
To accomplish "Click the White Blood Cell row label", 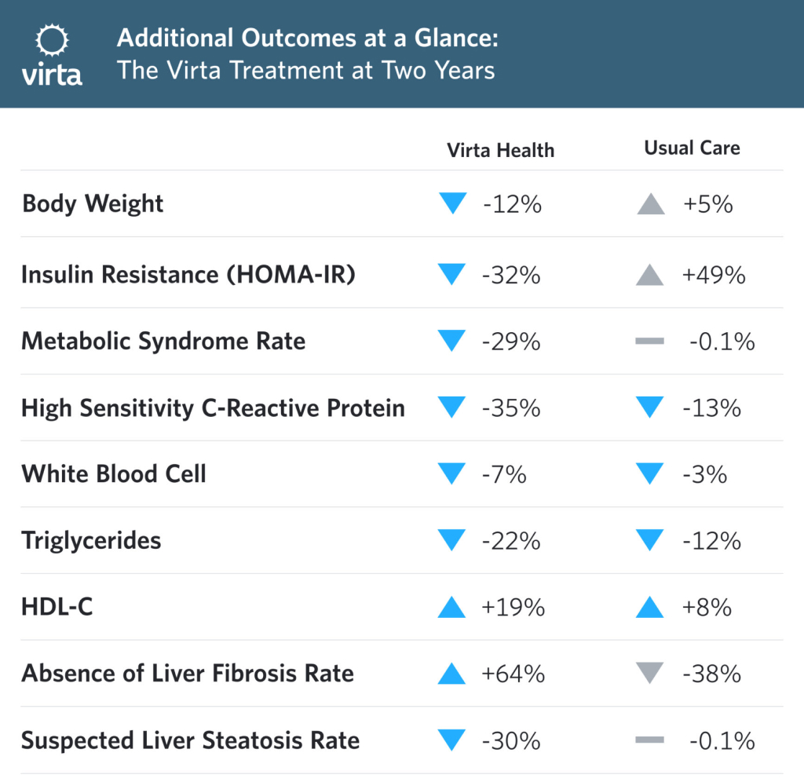I will point(114,474).
